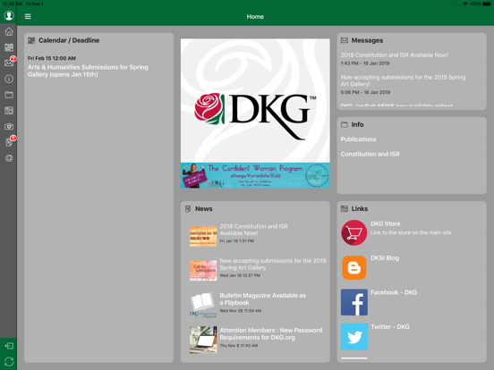This screenshot has width=494, height=370.
Task: Open the folder sidebar icon
Action: click(9, 95)
